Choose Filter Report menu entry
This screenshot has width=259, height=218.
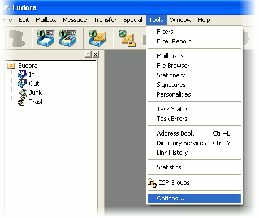[195, 41]
